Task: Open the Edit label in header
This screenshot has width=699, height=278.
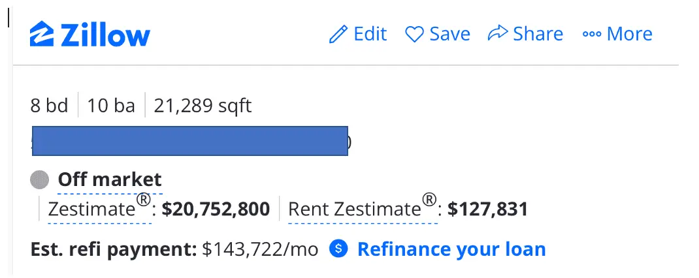Action: click(370, 34)
